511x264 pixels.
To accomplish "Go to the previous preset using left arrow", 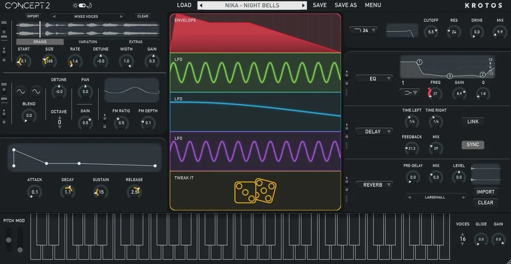I will 201,5.
